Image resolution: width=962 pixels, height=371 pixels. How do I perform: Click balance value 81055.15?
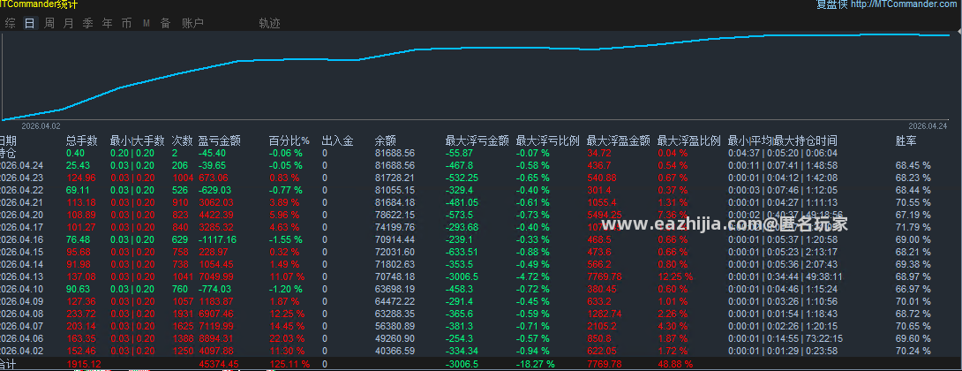pyautogui.click(x=395, y=191)
